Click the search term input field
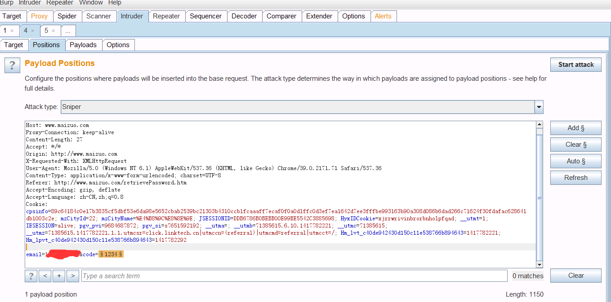The width and height of the screenshot is (611, 302). tap(294, 276)
